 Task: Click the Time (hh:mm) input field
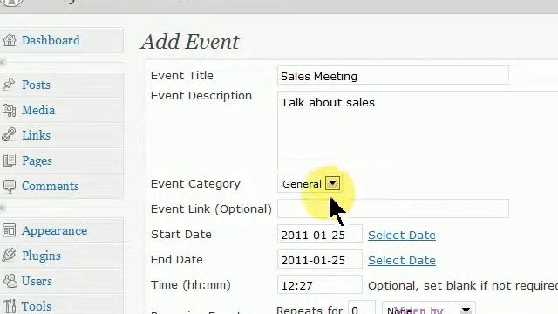(320, 285)
